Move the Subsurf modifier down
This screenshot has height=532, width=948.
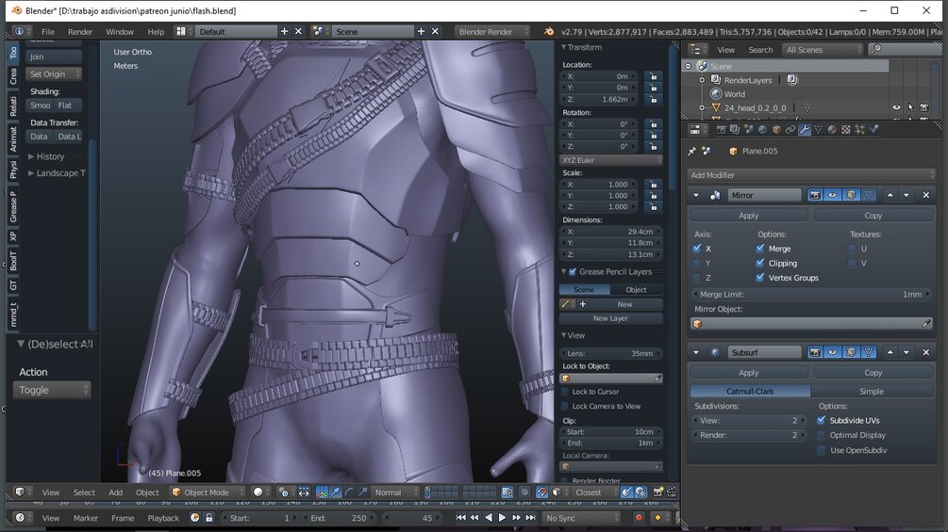(906, 352)
